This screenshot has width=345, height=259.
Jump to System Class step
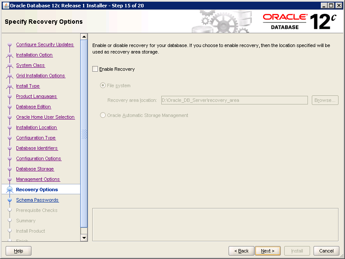[30, 65]
